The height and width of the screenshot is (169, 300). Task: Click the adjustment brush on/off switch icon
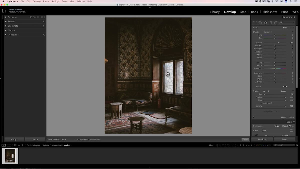254,117
